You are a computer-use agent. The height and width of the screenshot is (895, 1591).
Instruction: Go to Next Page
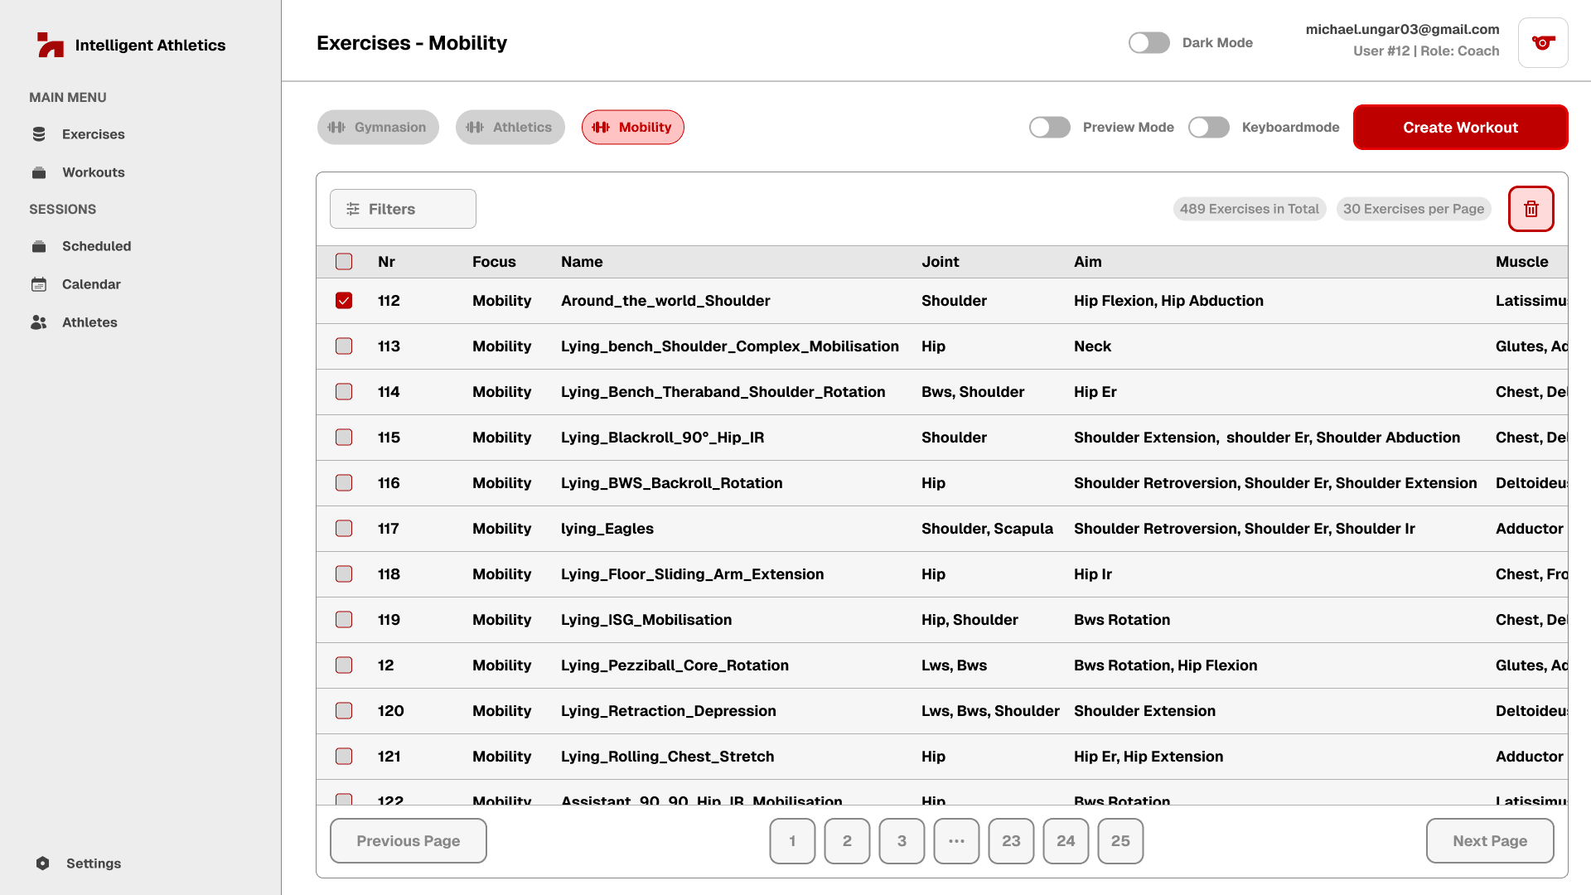point(1489,841)
